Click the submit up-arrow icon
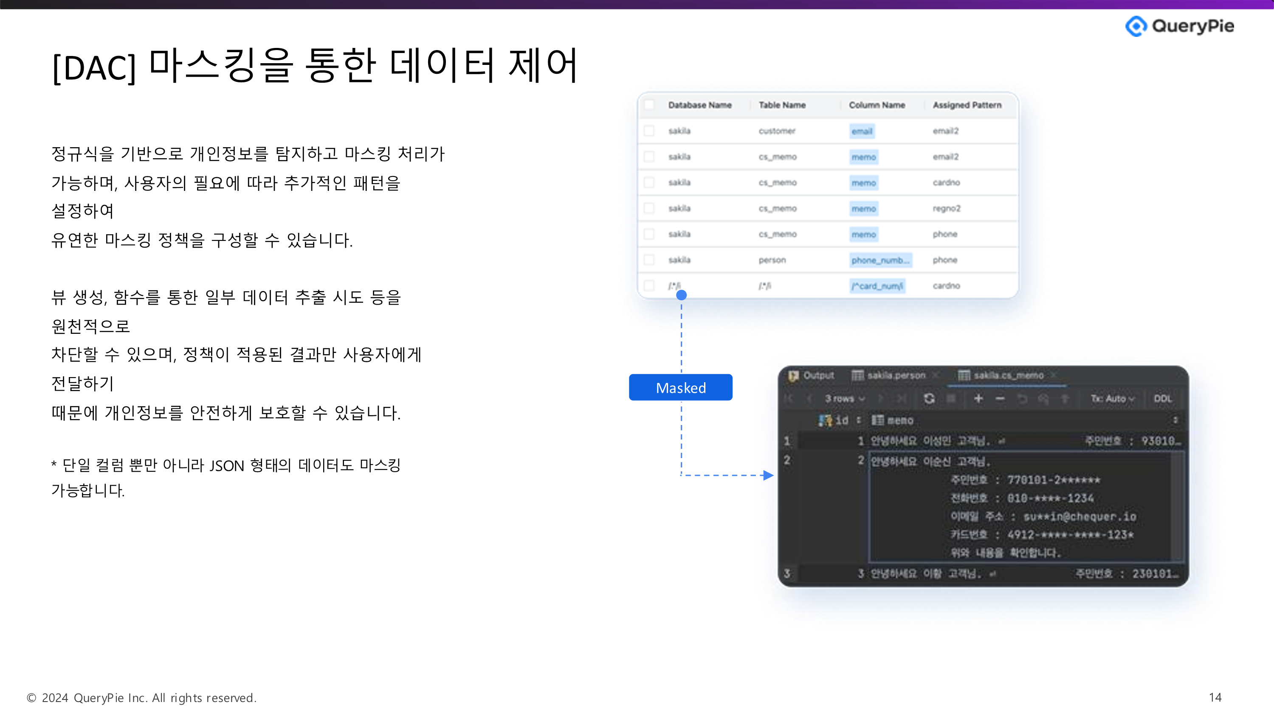This screenshot has height=716, width=1274. point(1065,398)
